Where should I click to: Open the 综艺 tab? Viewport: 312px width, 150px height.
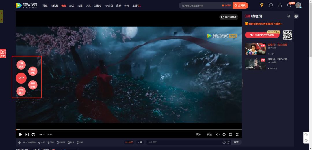point(72,5)
